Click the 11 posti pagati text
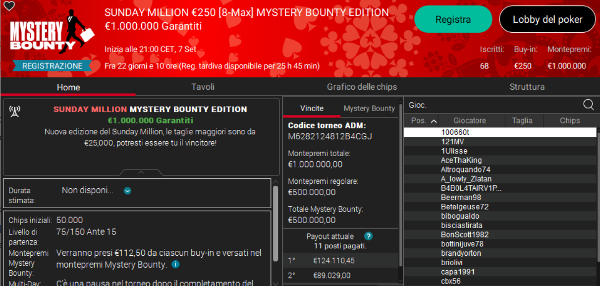 [x=340, y=245]
